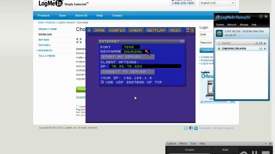The image size is (275, 154).
Task: Open PRODUCT HOME sidebar link
Action: [48, 29]
